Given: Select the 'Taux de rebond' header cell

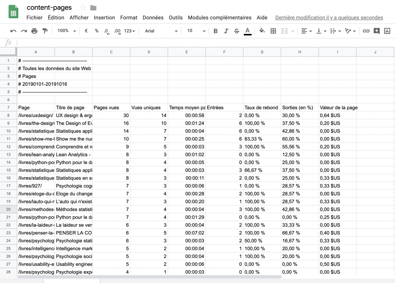Looking at the screenshot, I should click(262, 107).
